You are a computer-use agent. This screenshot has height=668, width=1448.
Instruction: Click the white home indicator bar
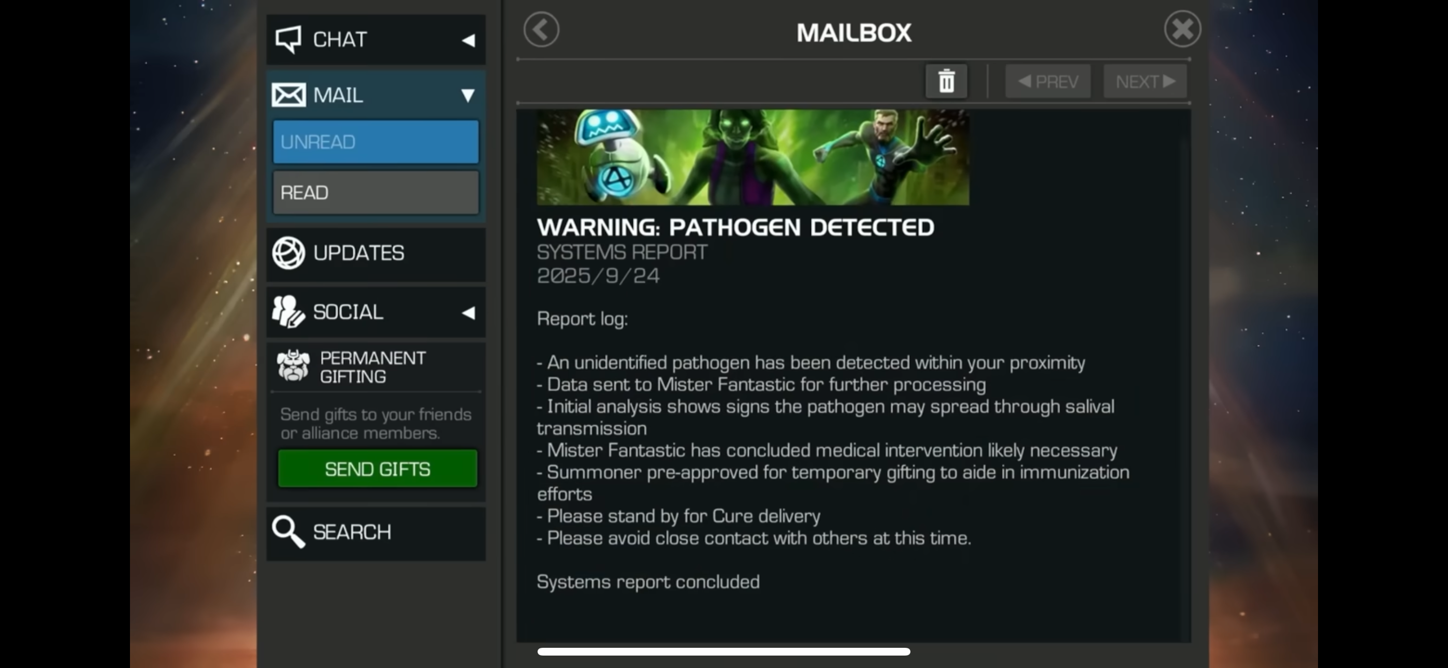[x=723, y=652]
